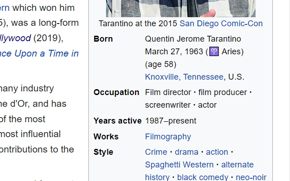Click the Born label in the infobox
This screenshot has width=290, height=181.
[x=103, y=39]
